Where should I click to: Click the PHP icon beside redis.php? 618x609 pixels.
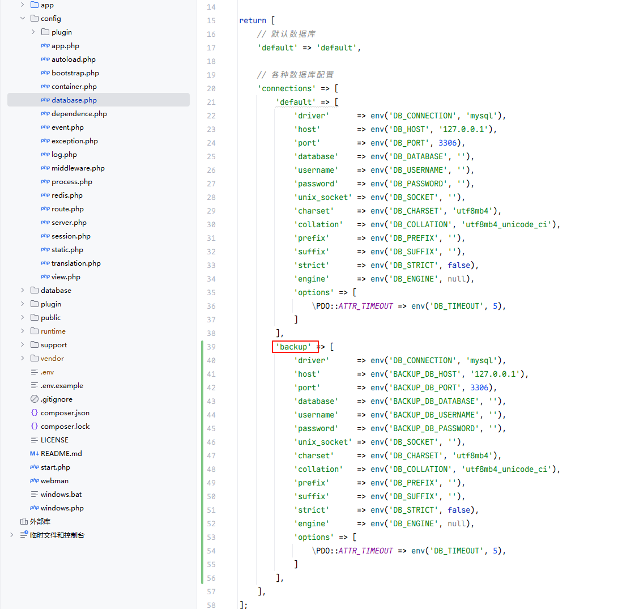[45, 195]
